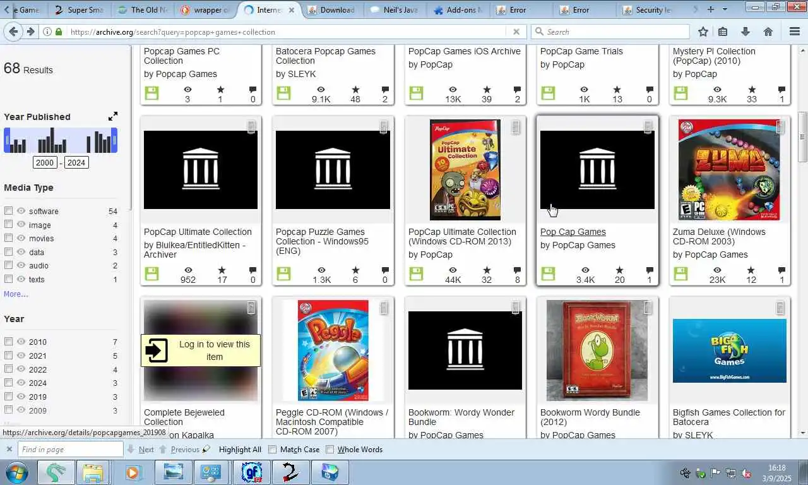Open the Peggle CD-ROM cover thumbnail
The image size is (808, 485).
pos(333,350)
